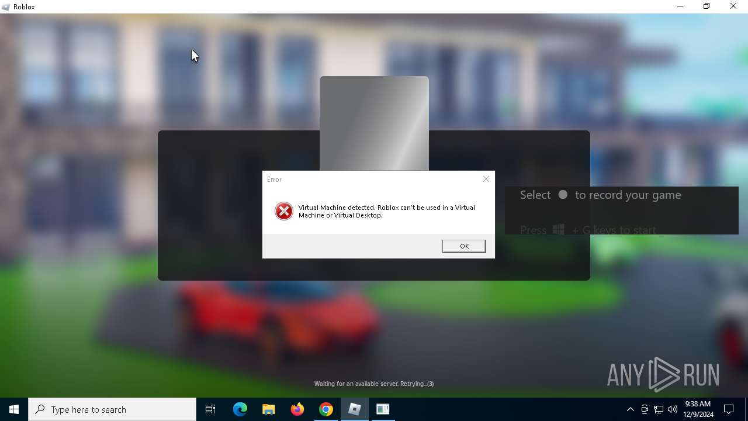Viewport: 748px width, 421px height.
Task: Close the Roblox window
Action: click(x=733, y=6)
